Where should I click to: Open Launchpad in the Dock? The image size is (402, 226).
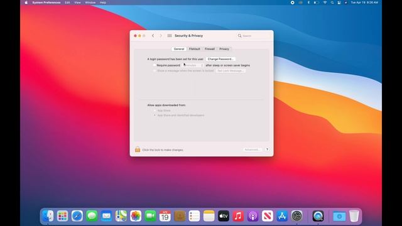63,216
